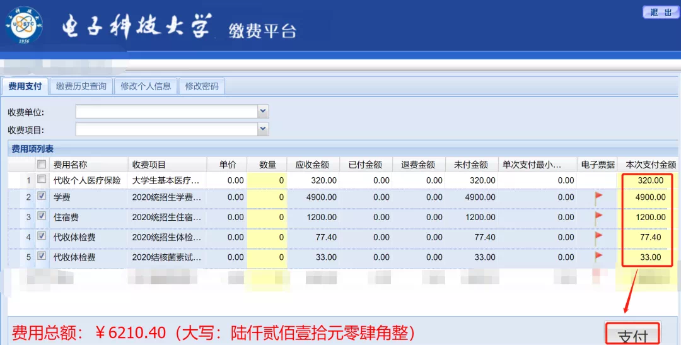Open the 修改个人信息 tab

click(x=146, y=86)
